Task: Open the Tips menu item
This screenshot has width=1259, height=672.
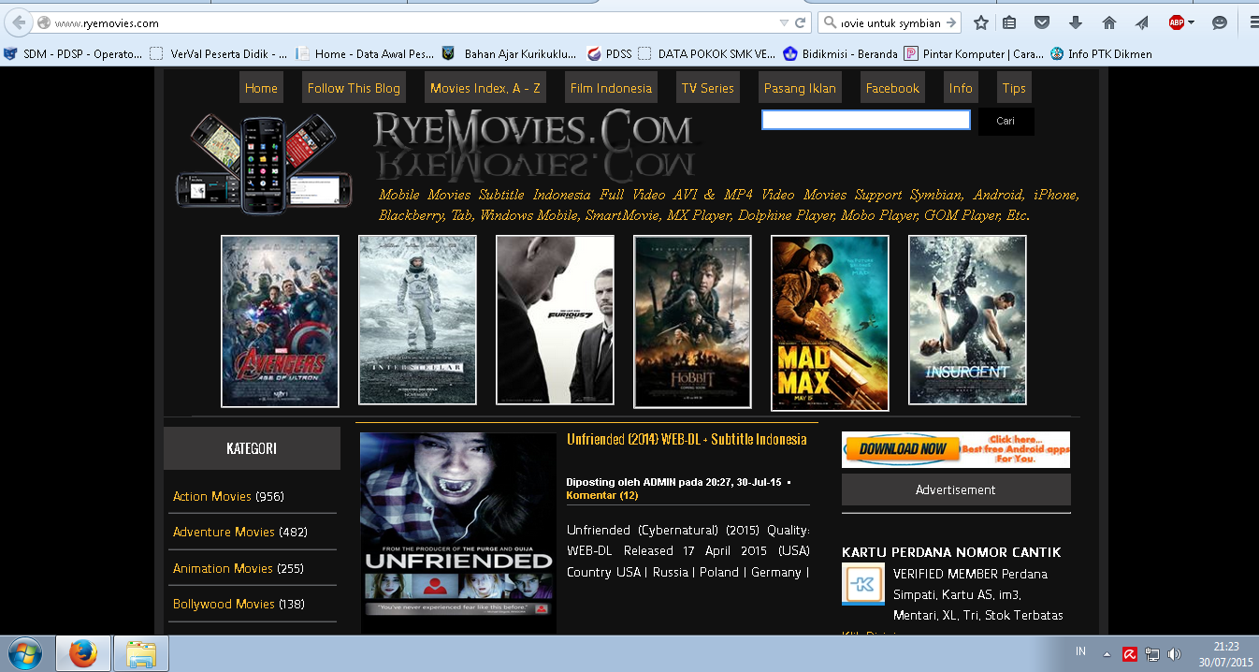Action: 1014,88
